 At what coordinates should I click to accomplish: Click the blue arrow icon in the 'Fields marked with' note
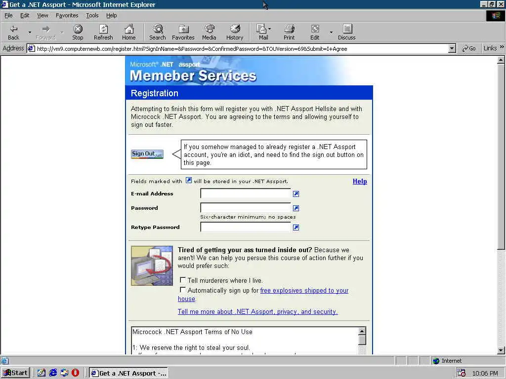(x=189, y=181)
